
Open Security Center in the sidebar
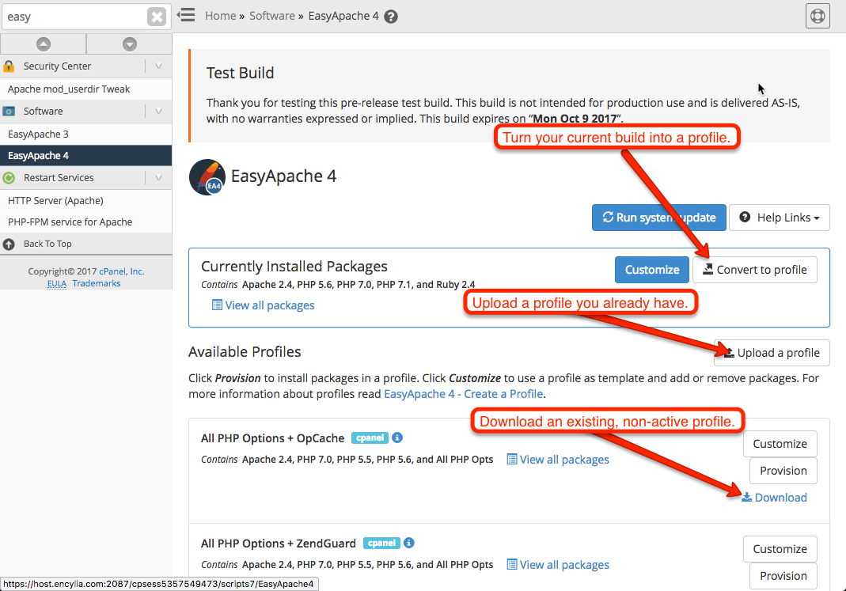point(57,66)
